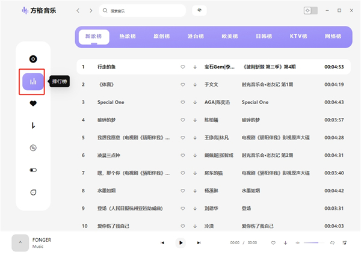Download the song 《体面》
Image resolution: width=361 pixels, height=255 pixels.
[x=195, y=84]
